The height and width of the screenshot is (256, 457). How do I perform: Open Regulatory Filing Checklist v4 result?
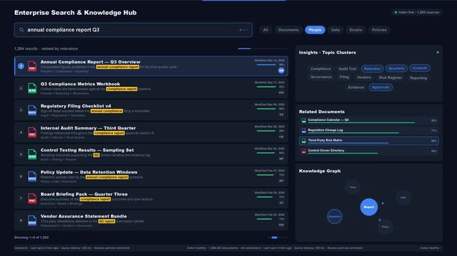[x=151, y=110]
